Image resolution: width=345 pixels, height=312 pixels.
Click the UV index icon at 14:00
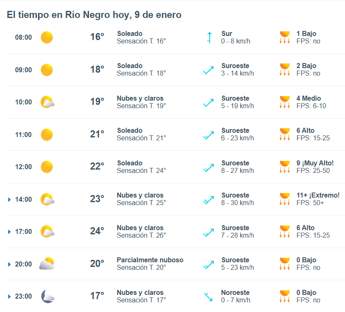(x=284, y=199)
